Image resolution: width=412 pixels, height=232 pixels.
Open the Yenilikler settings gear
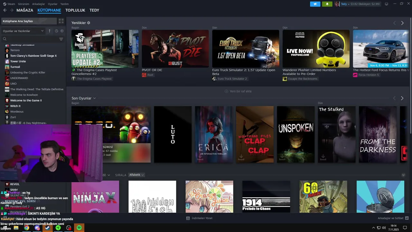coord(89,23)
